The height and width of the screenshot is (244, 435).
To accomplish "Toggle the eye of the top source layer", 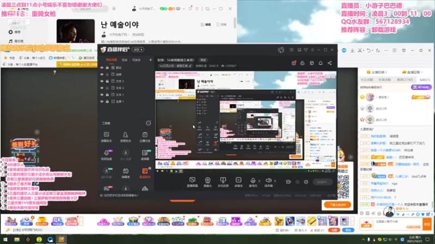I will click(102, 67).
